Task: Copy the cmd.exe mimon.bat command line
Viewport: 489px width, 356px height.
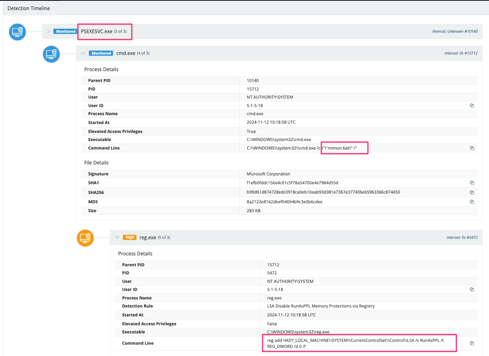Action: 472,148
